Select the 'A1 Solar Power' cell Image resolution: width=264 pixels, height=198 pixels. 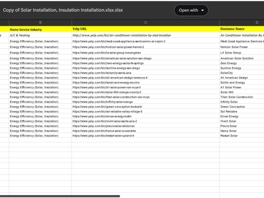242,87
